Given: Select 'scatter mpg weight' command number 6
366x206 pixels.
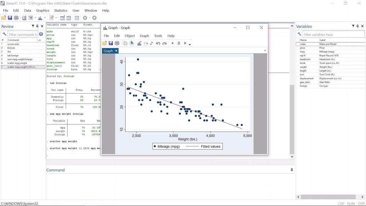Looking at the screenshot, I should (17, 63).
